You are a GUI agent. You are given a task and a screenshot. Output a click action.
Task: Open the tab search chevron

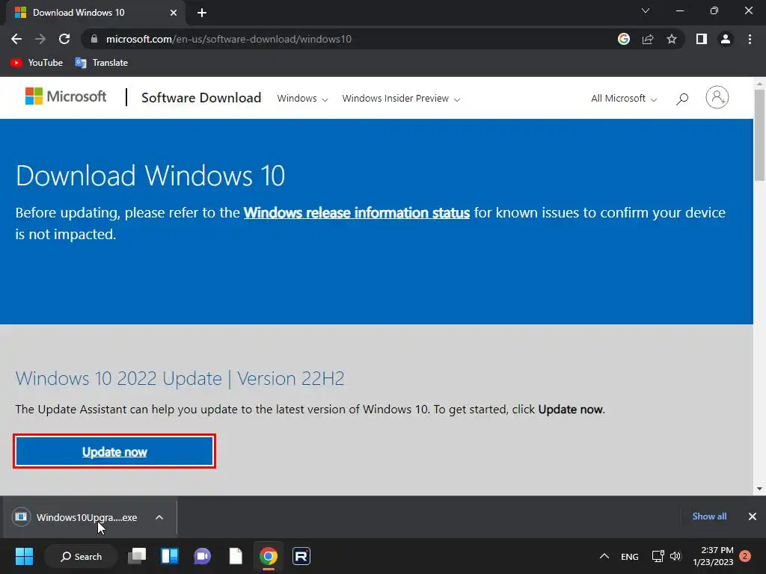(x=646, y=10)
